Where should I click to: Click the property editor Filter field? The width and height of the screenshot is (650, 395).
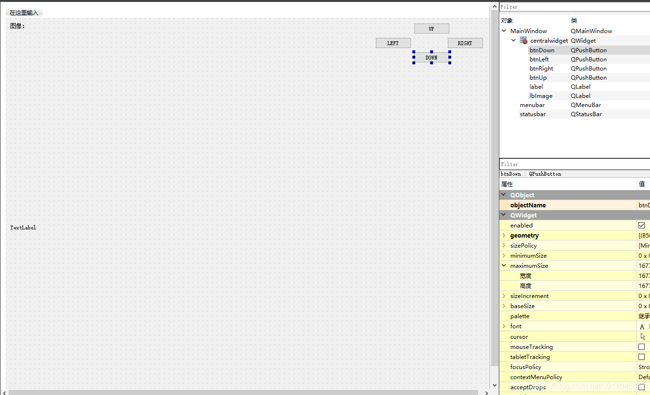click(x=575, y=164)
